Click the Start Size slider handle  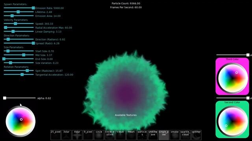(8, 51)
